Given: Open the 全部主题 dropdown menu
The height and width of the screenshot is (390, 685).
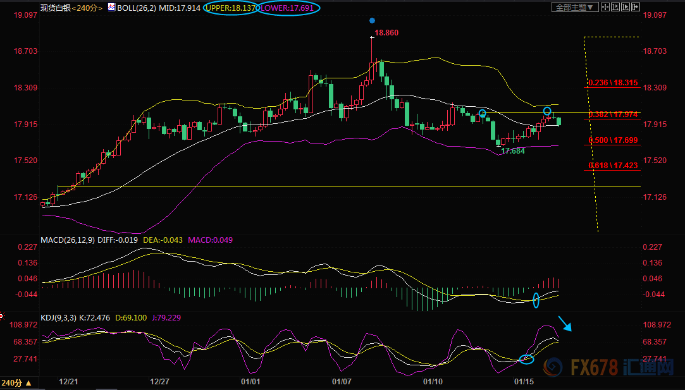Looking at the screenshot, I should point(574,8).
